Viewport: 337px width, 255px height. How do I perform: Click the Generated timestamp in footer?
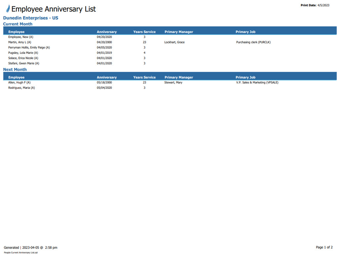click(x=30, y=248)
